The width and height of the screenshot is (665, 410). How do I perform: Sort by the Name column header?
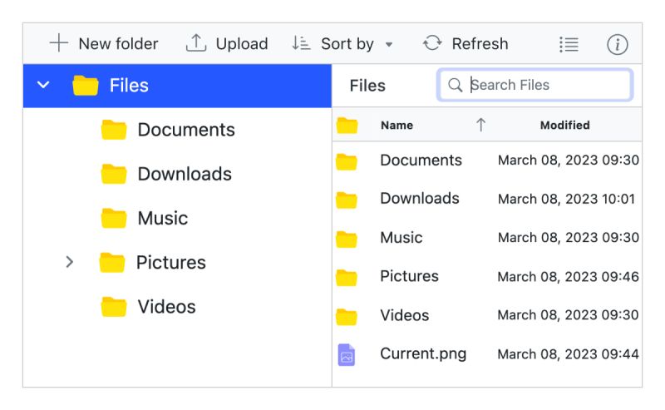point(397,126)
